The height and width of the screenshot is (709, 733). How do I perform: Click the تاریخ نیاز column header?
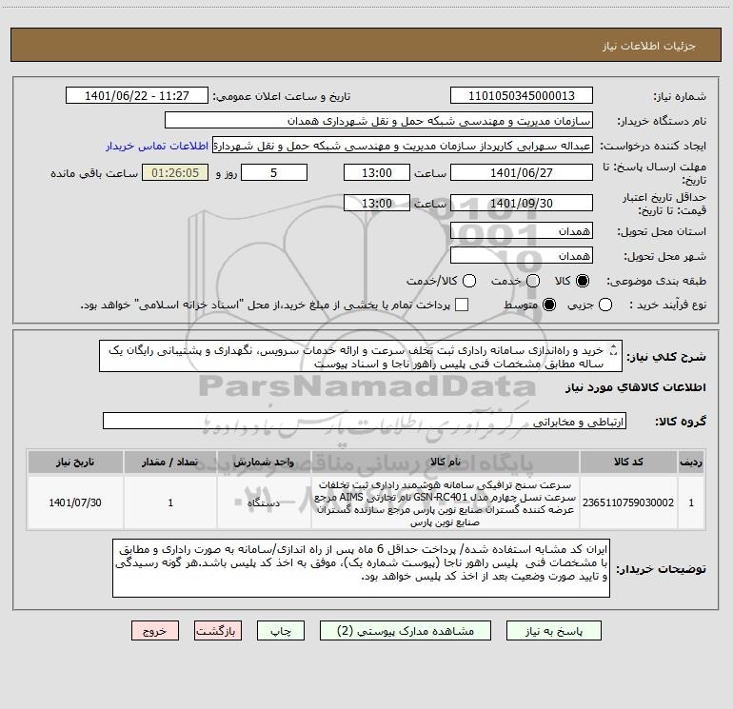click(75, 462)
